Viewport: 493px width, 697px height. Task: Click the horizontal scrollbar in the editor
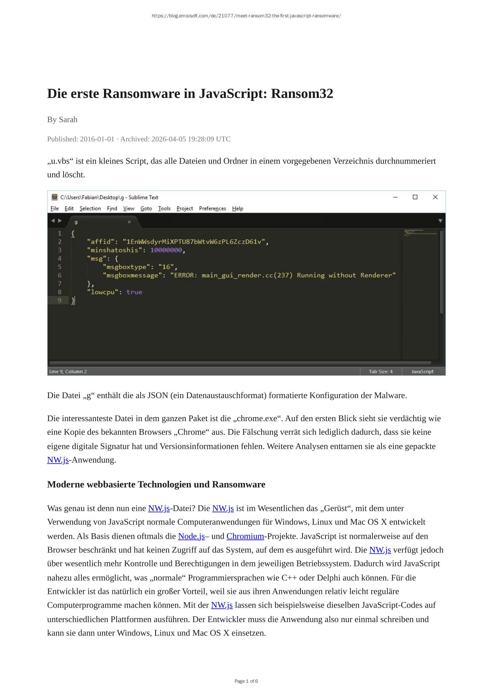[x=240, y=363]
